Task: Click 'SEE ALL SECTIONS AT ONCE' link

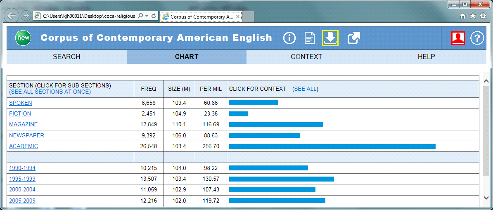Action: pyautogui.click(x=50, y=92)
